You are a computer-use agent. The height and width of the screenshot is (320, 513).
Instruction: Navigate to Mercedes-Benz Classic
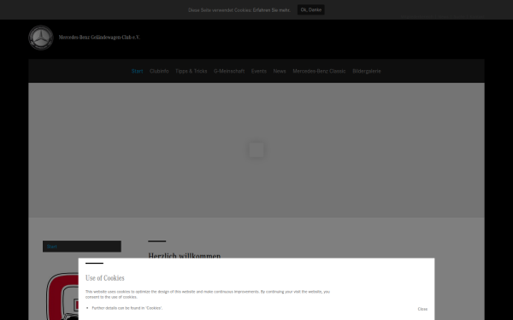[319, 71]
